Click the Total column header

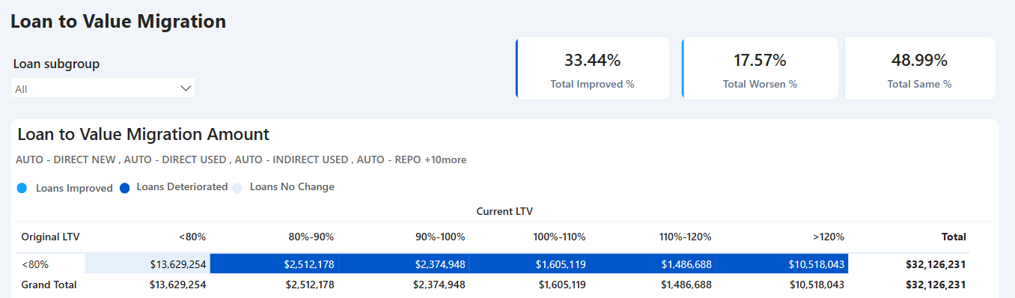point(954,237)
